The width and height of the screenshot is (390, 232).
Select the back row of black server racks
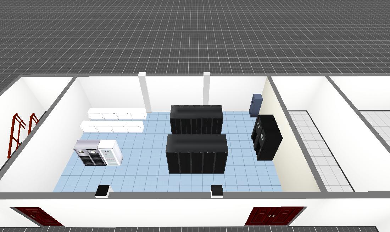pyautogui.click(x=196, y=120)
